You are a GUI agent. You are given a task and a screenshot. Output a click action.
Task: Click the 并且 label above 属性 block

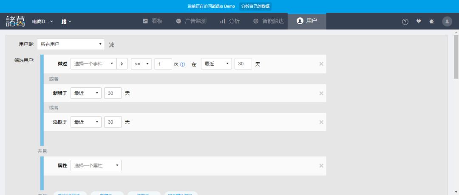[42, 151]
